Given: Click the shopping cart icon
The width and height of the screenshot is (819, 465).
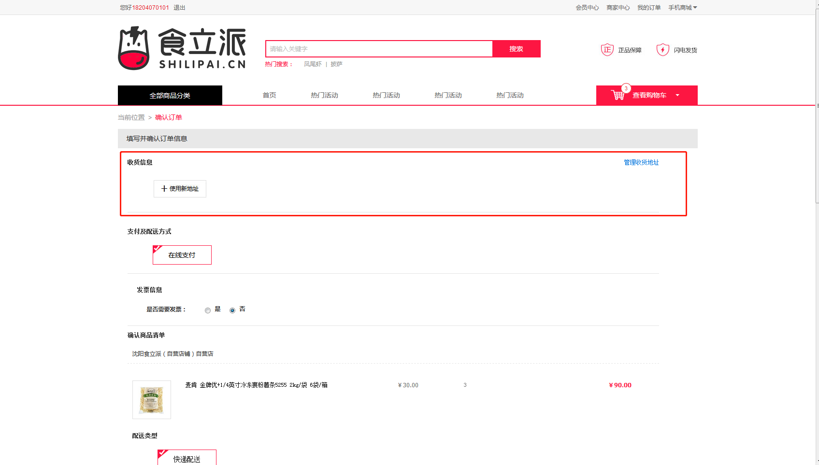Looking at the screenshot, I should tap(618, 95).
